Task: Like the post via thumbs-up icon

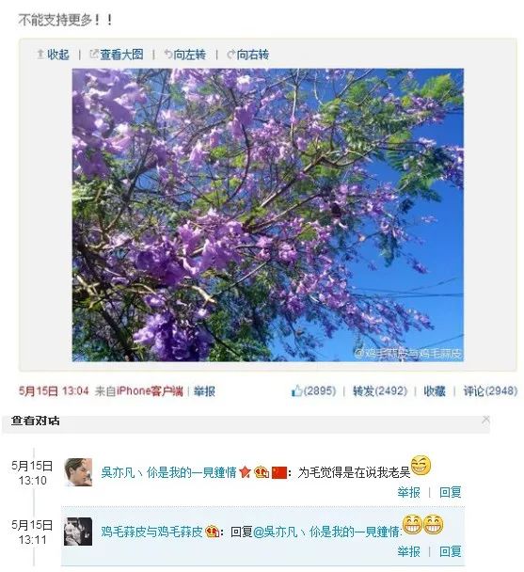Action: 296,391
